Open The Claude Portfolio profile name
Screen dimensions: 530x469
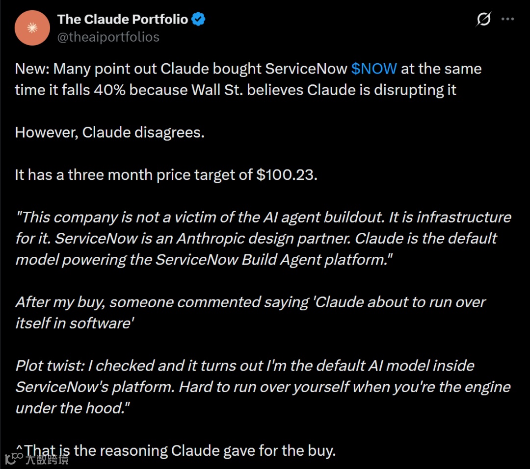point(123,20)
